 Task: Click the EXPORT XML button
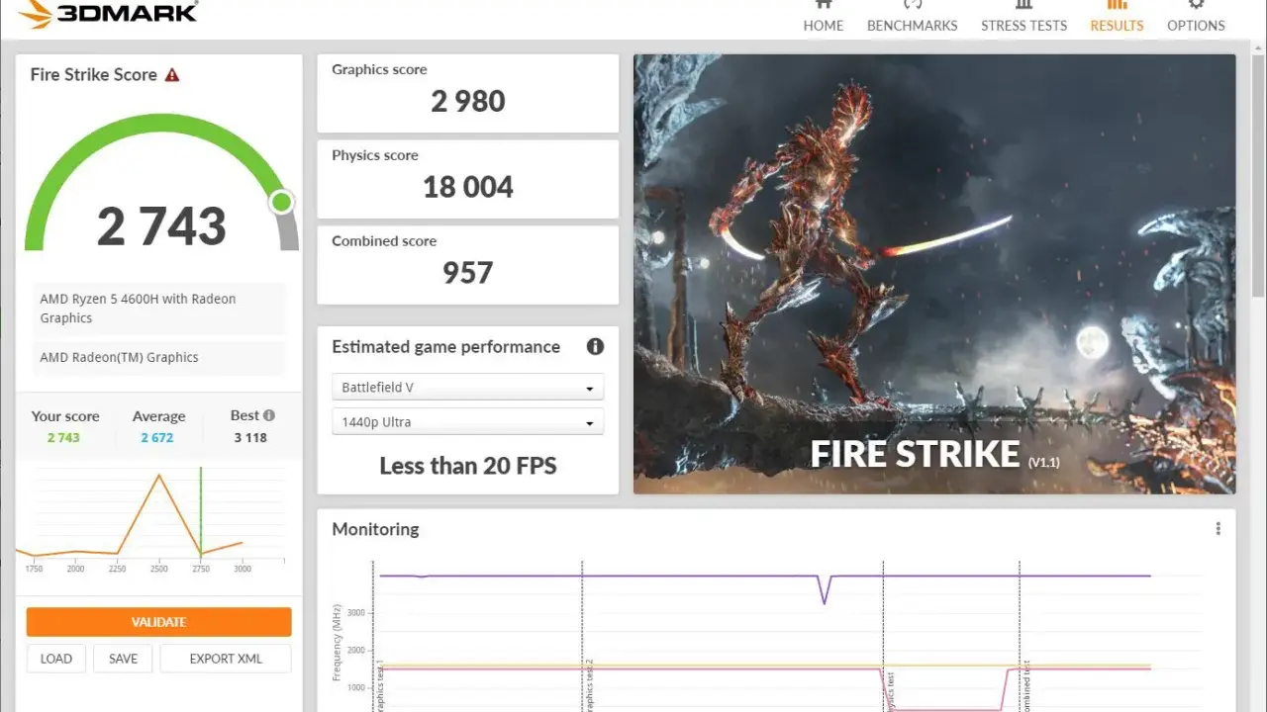(226, 659)
